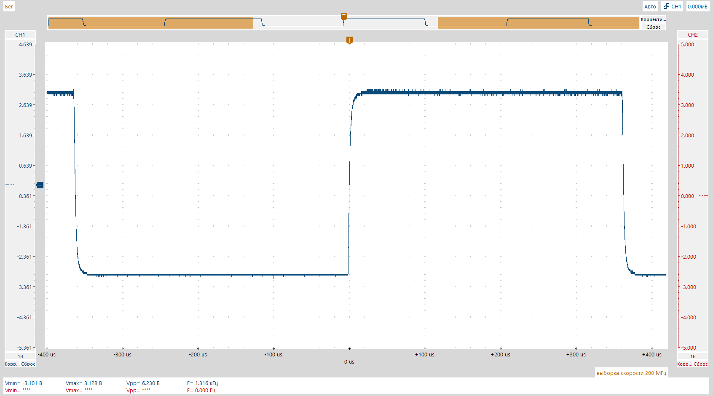
Task: Select the blue CH1 zero-level marker arrow
Action: [x=40, y=185]
